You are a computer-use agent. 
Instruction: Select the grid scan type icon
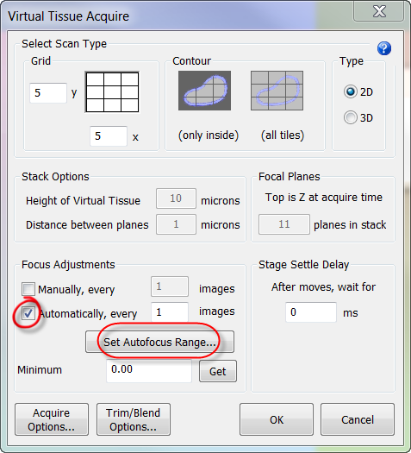point(112,92)
